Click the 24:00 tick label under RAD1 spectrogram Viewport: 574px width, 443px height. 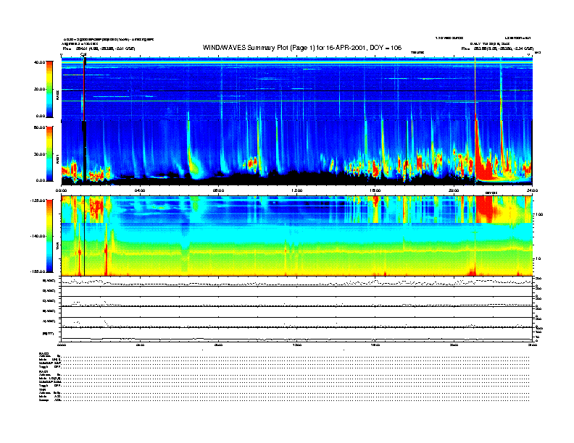532,190
